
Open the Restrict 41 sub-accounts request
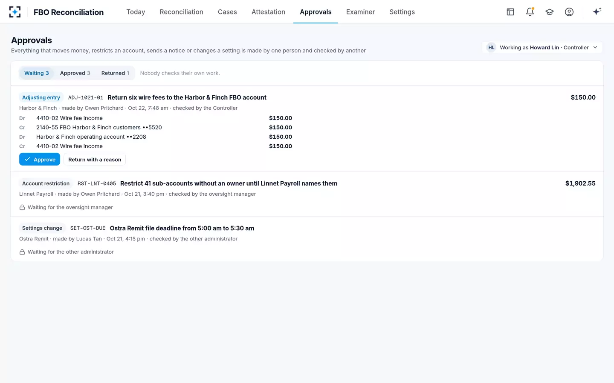tap(229, 183)
